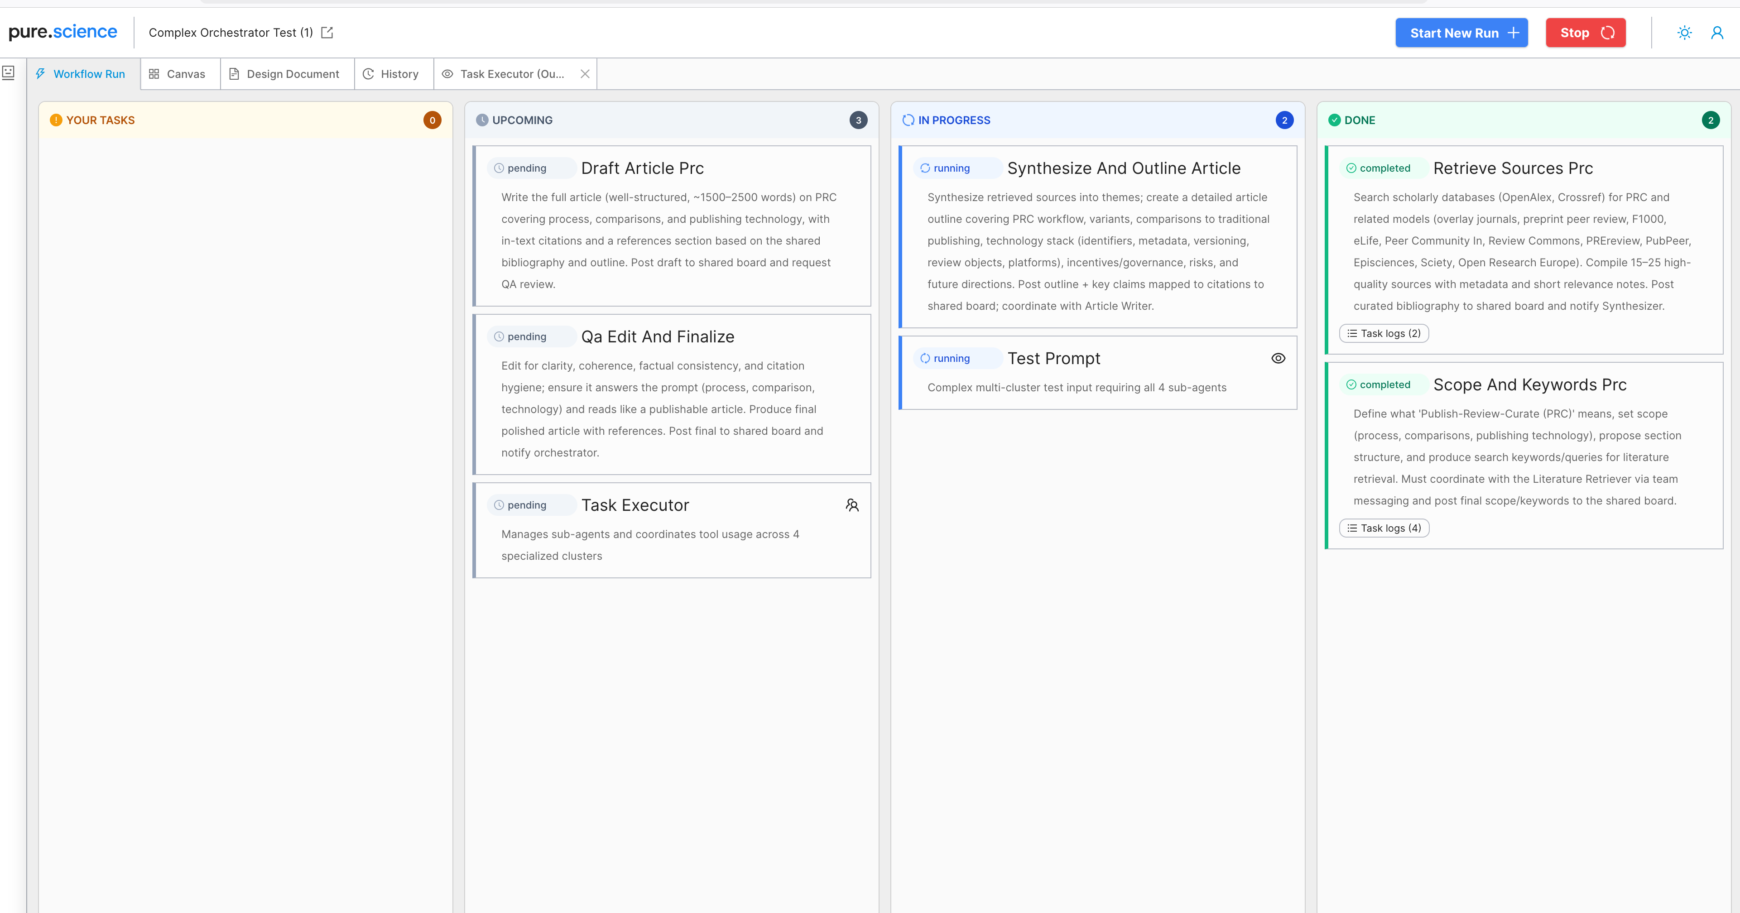This screenshot has height=913, width=1740.
Task: Click the Start New Run button
Action: [1461, 33]
